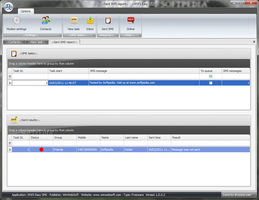This screenshot has width=259, height=200.
Task: Sort by Group column header
Action: 65,138
